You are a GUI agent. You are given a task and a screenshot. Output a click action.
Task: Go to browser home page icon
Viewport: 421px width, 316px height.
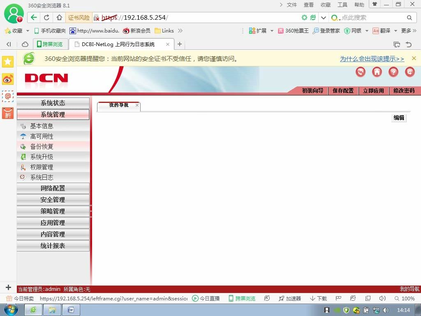click(59, 18)
